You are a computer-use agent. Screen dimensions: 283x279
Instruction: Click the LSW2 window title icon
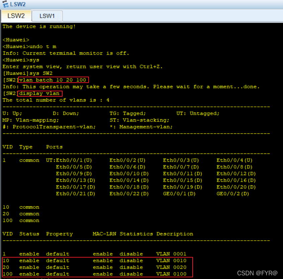[x=5, y=4]
